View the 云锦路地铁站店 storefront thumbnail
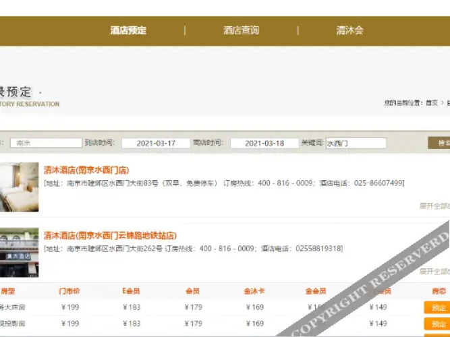 click(19, 253)
